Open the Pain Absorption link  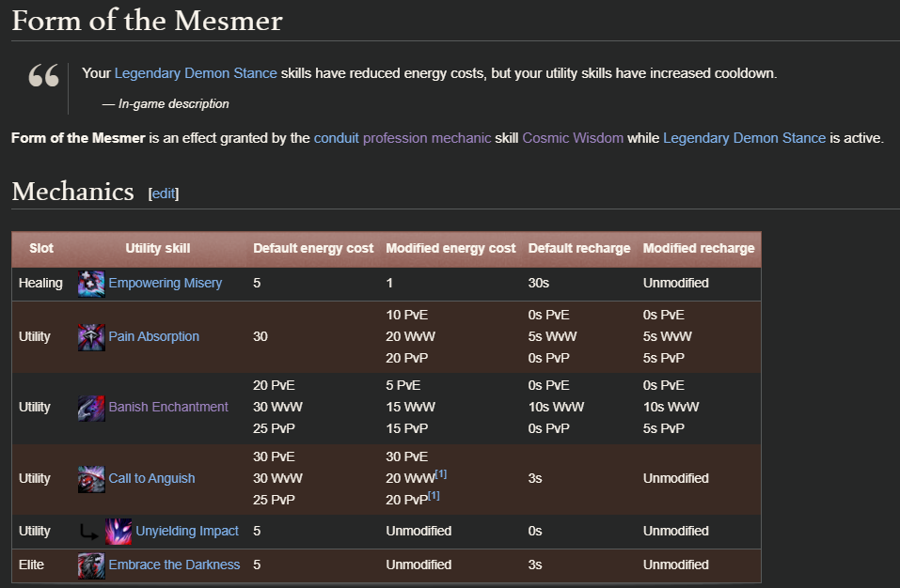[x=154, y=336]
